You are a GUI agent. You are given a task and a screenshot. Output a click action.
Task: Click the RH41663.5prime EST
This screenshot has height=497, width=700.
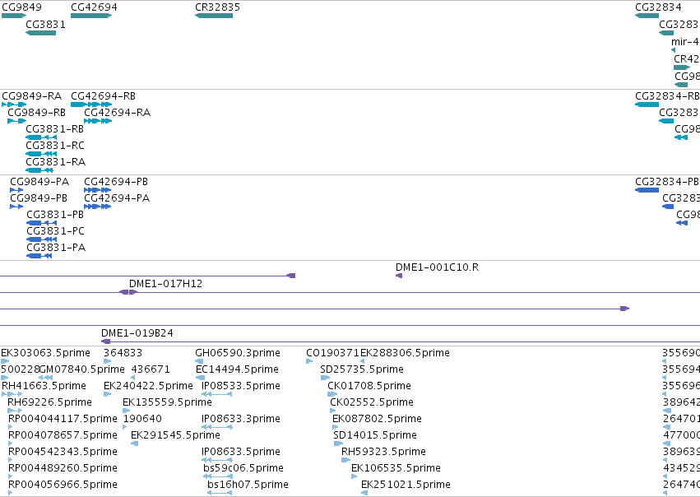[12, 395]
